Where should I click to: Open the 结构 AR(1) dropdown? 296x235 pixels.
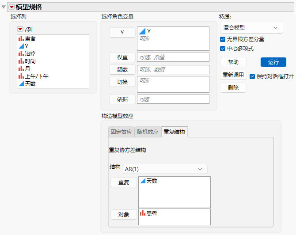tap(165, 169)
